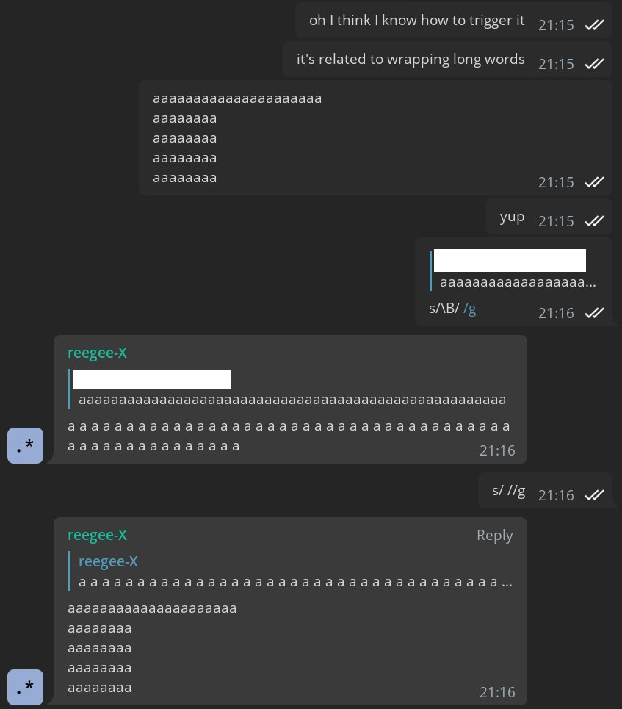Open quoted long aaaa reply in first reegee-X message
Screen dimensions: 622x709
292,389
